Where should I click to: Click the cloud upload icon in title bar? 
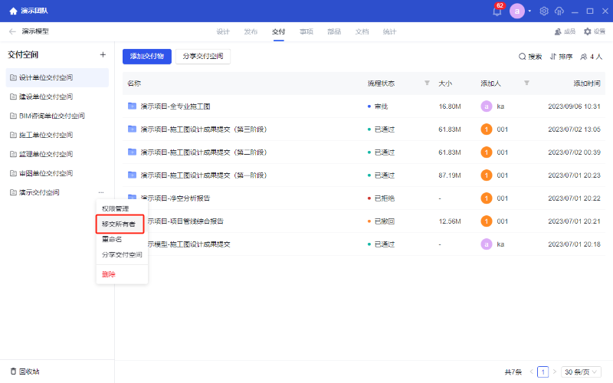(x=559, y=11)
